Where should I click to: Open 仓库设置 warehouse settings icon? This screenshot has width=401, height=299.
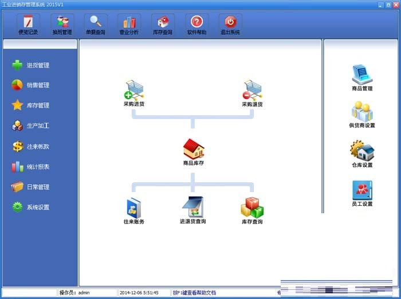coord(362,154)
